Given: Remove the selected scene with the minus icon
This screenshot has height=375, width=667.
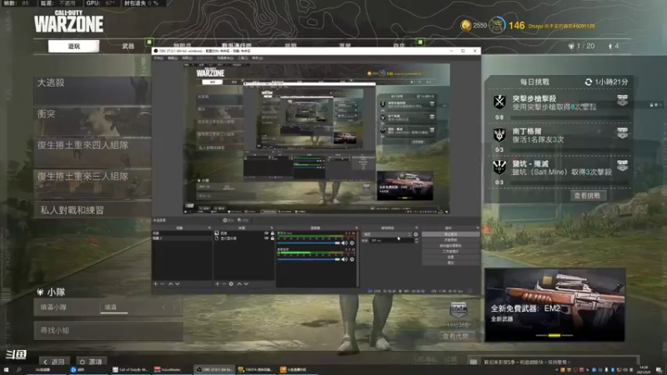Looking at the screenshot, I should (162, 283).
